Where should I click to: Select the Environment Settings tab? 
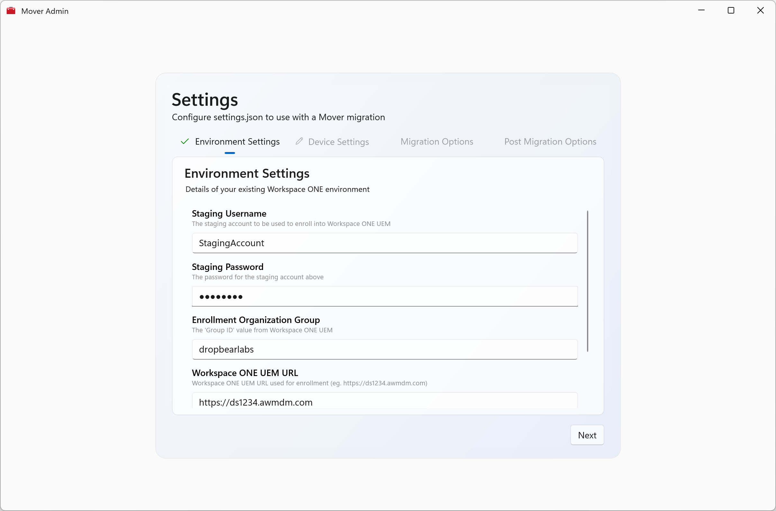(237, 142)
